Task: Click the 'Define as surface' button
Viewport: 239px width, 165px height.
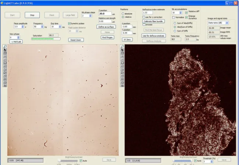Action: 106,27
